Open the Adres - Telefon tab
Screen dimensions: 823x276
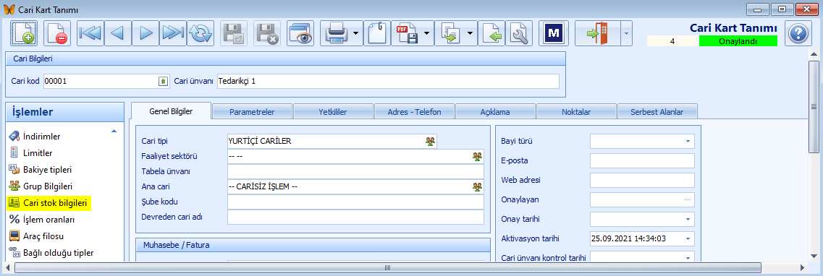pyautogui.click(x=414, y=111)
